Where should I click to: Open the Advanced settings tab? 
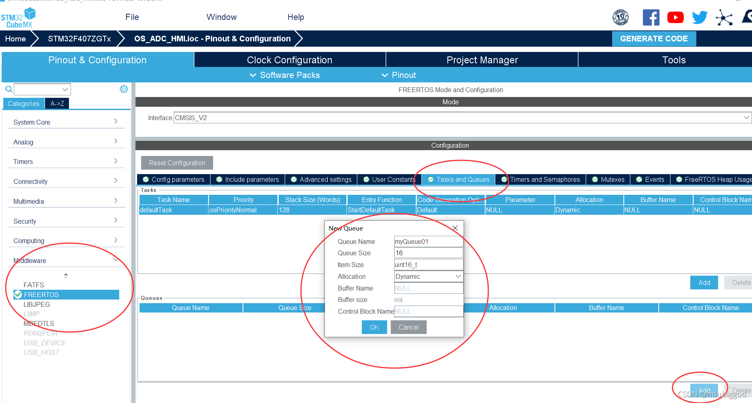point(321,179)
